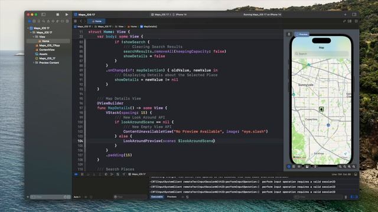Click the Apple Park marker on map

click(x=321, y=109)
